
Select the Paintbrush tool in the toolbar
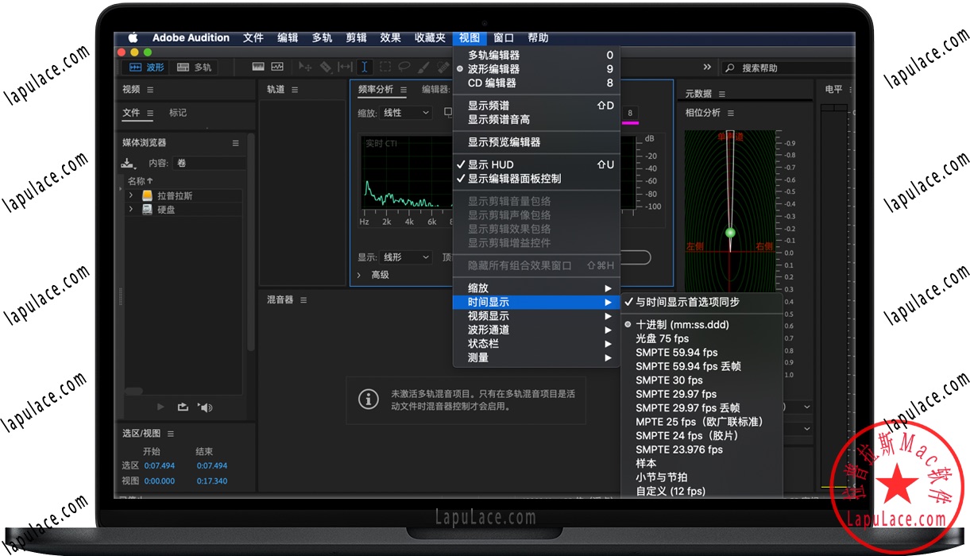pyautogui.click(x=422, y=67)
